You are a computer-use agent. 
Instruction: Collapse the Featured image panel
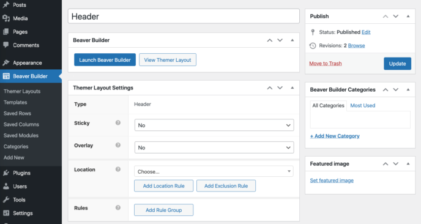pyautogui.click(x=408, y=164)
